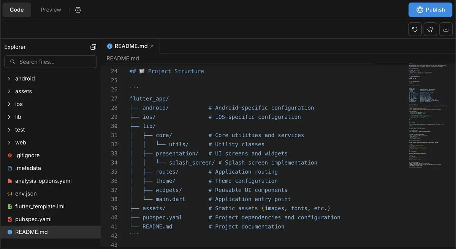Image resolution: width=456 pixels, height=249 pixels.
Task: Focus the Search files input
Action: click(51, 62)
